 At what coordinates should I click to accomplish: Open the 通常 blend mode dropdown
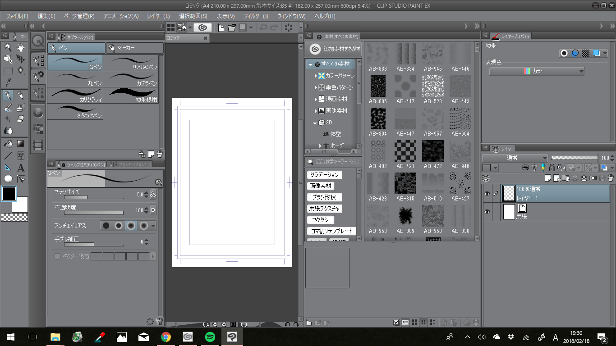tap(515, 158)
